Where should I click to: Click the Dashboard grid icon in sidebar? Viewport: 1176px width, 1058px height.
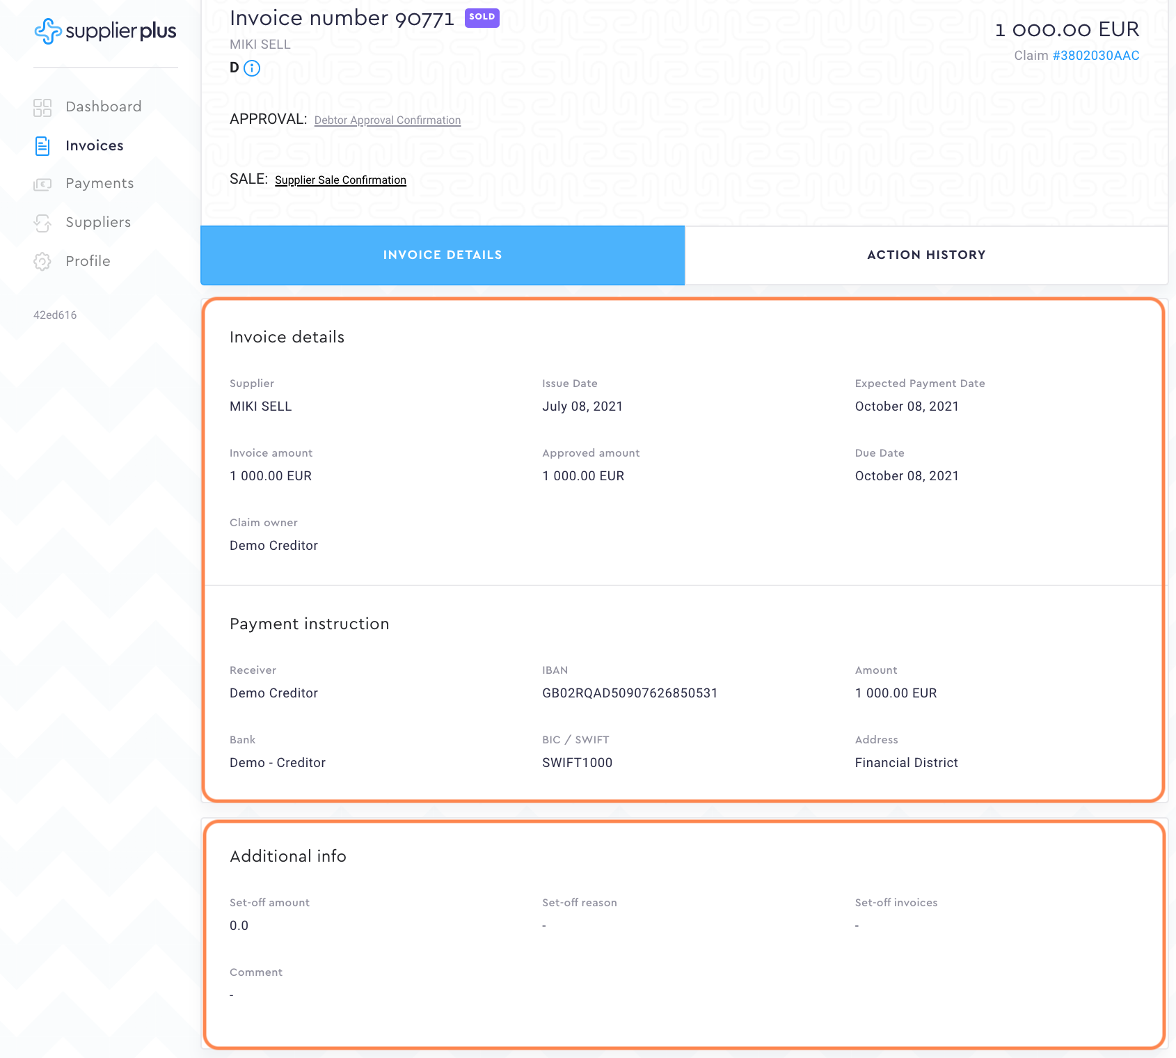pos(42,107)
